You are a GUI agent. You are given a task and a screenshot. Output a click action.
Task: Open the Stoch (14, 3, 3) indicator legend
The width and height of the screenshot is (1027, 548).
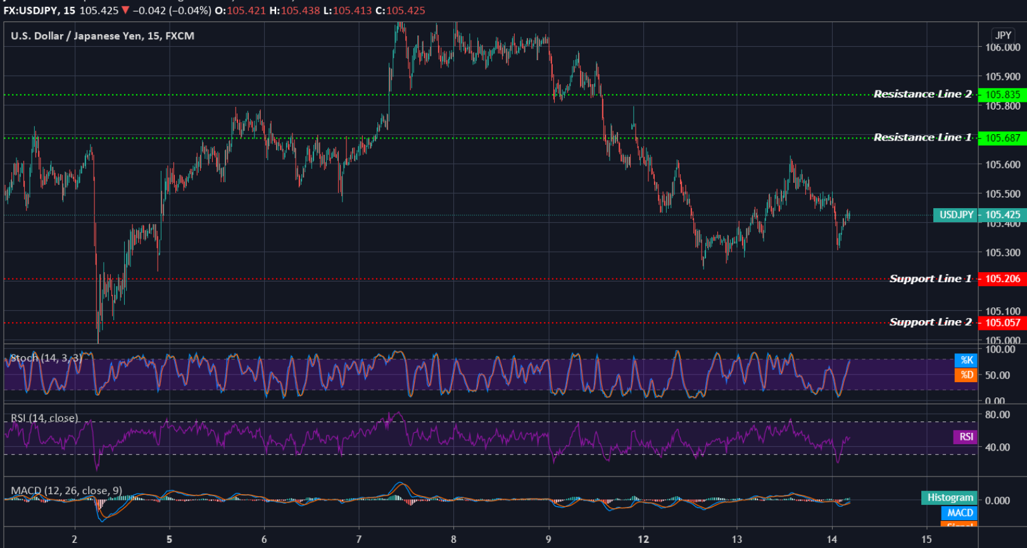(46, 358)
